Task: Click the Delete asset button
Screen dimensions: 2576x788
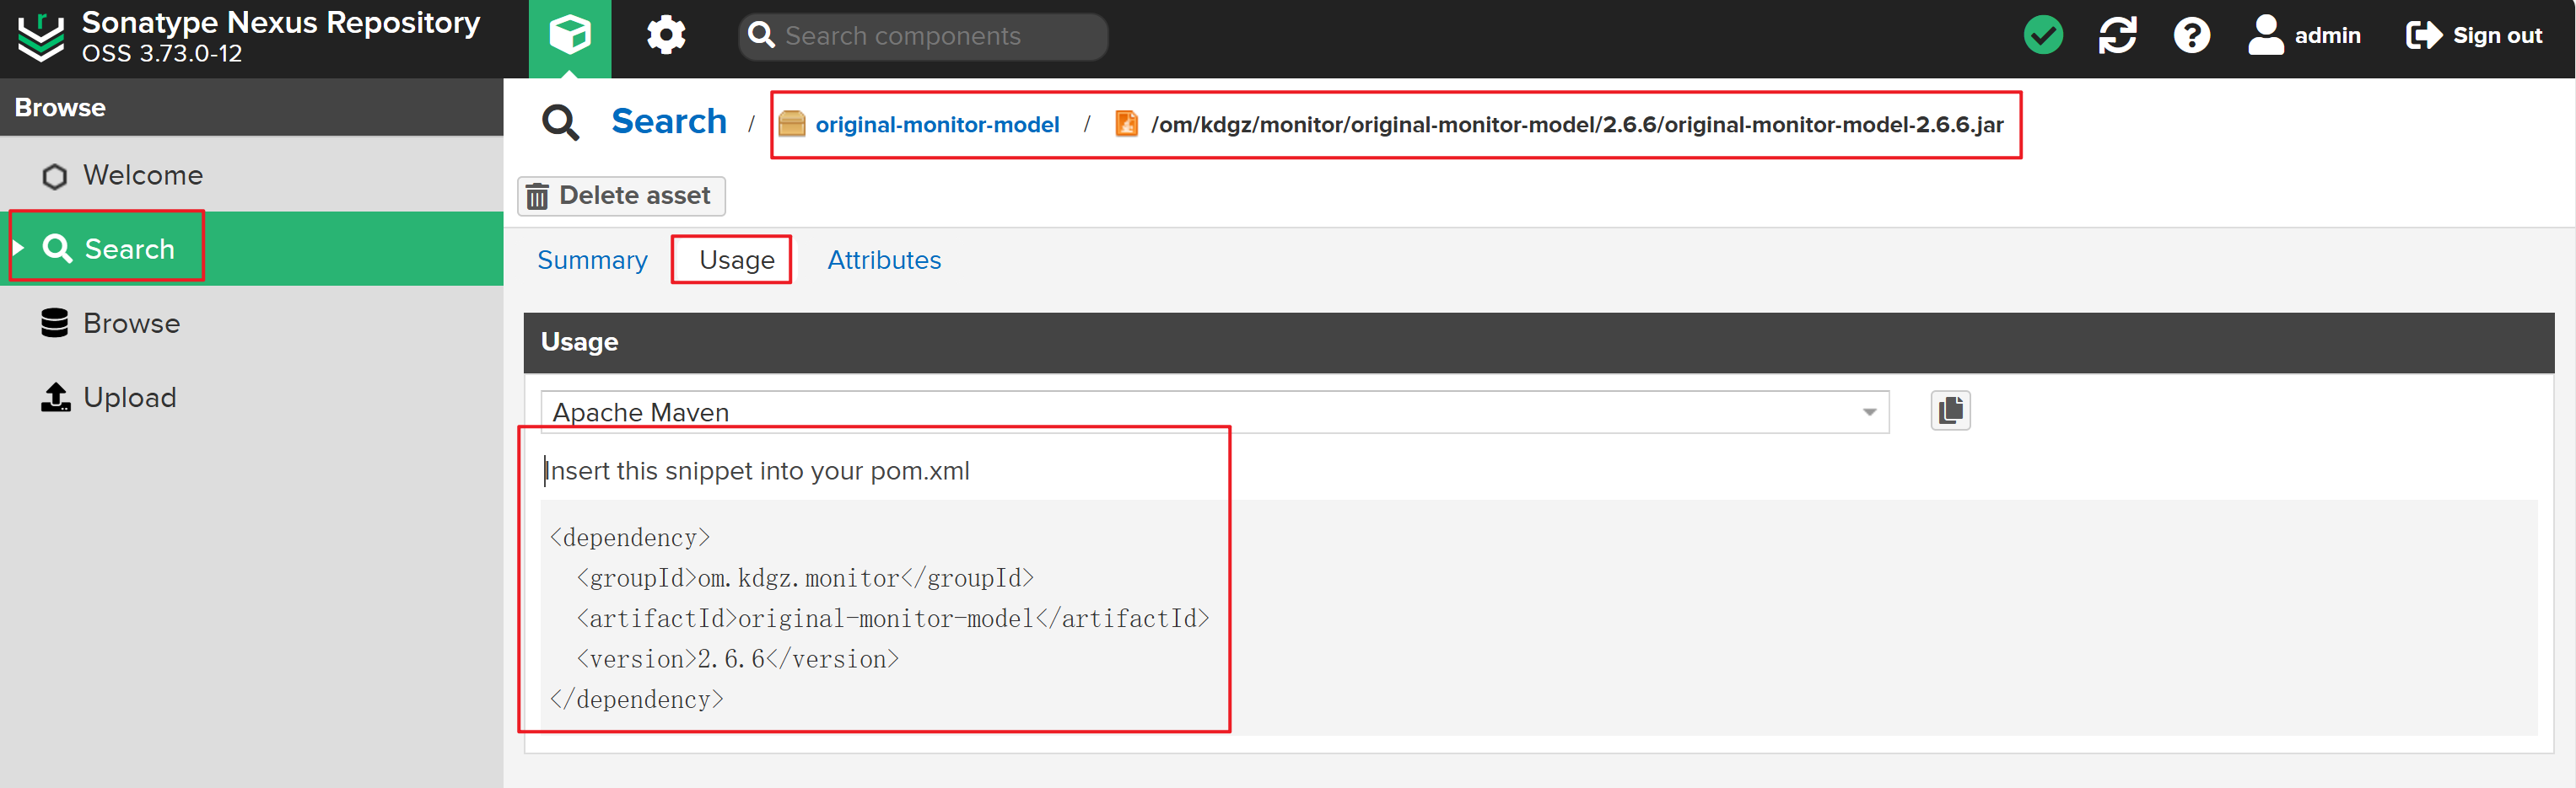Action: [x=621, y=196]
